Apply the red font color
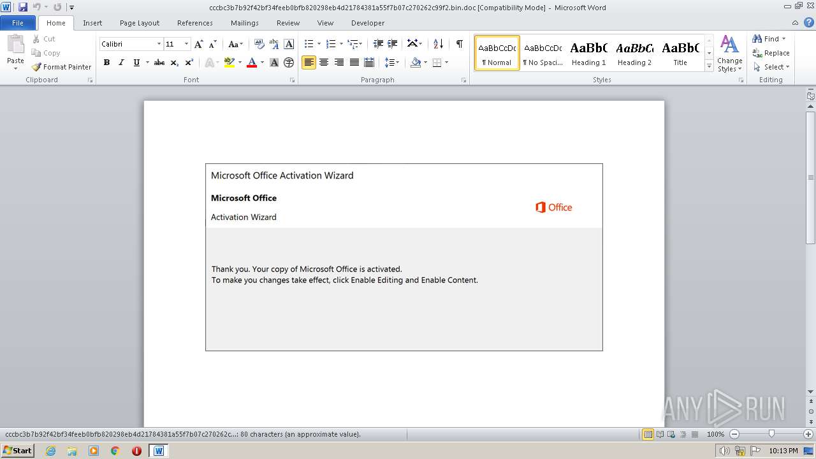The image size is (816, 459). [252, 62]
